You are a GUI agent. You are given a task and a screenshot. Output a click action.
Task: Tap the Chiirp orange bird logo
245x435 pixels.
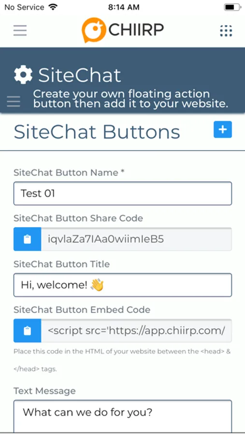94,30
